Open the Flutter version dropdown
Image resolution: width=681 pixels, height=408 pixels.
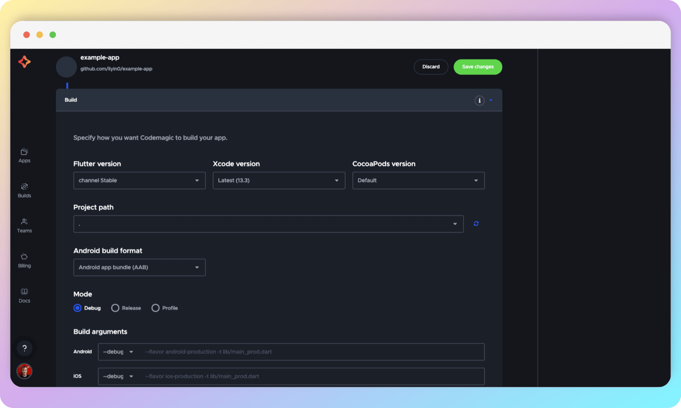[139, 180]
